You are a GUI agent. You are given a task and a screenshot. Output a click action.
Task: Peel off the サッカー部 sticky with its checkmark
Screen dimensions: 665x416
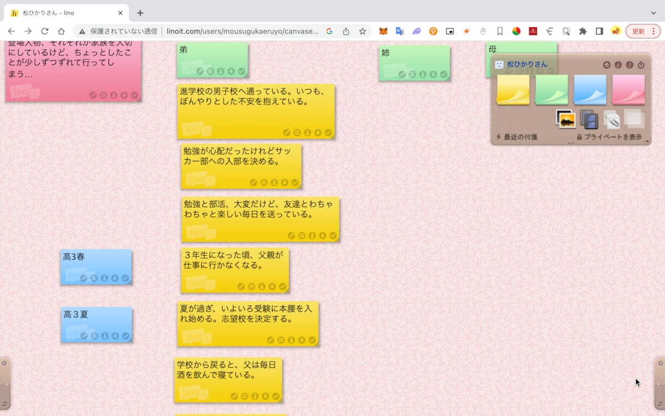(295, 183)
